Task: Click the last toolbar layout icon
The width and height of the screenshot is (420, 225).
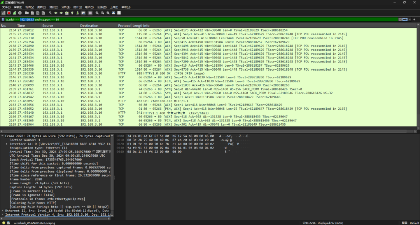Action: click(x=119, y=13)
